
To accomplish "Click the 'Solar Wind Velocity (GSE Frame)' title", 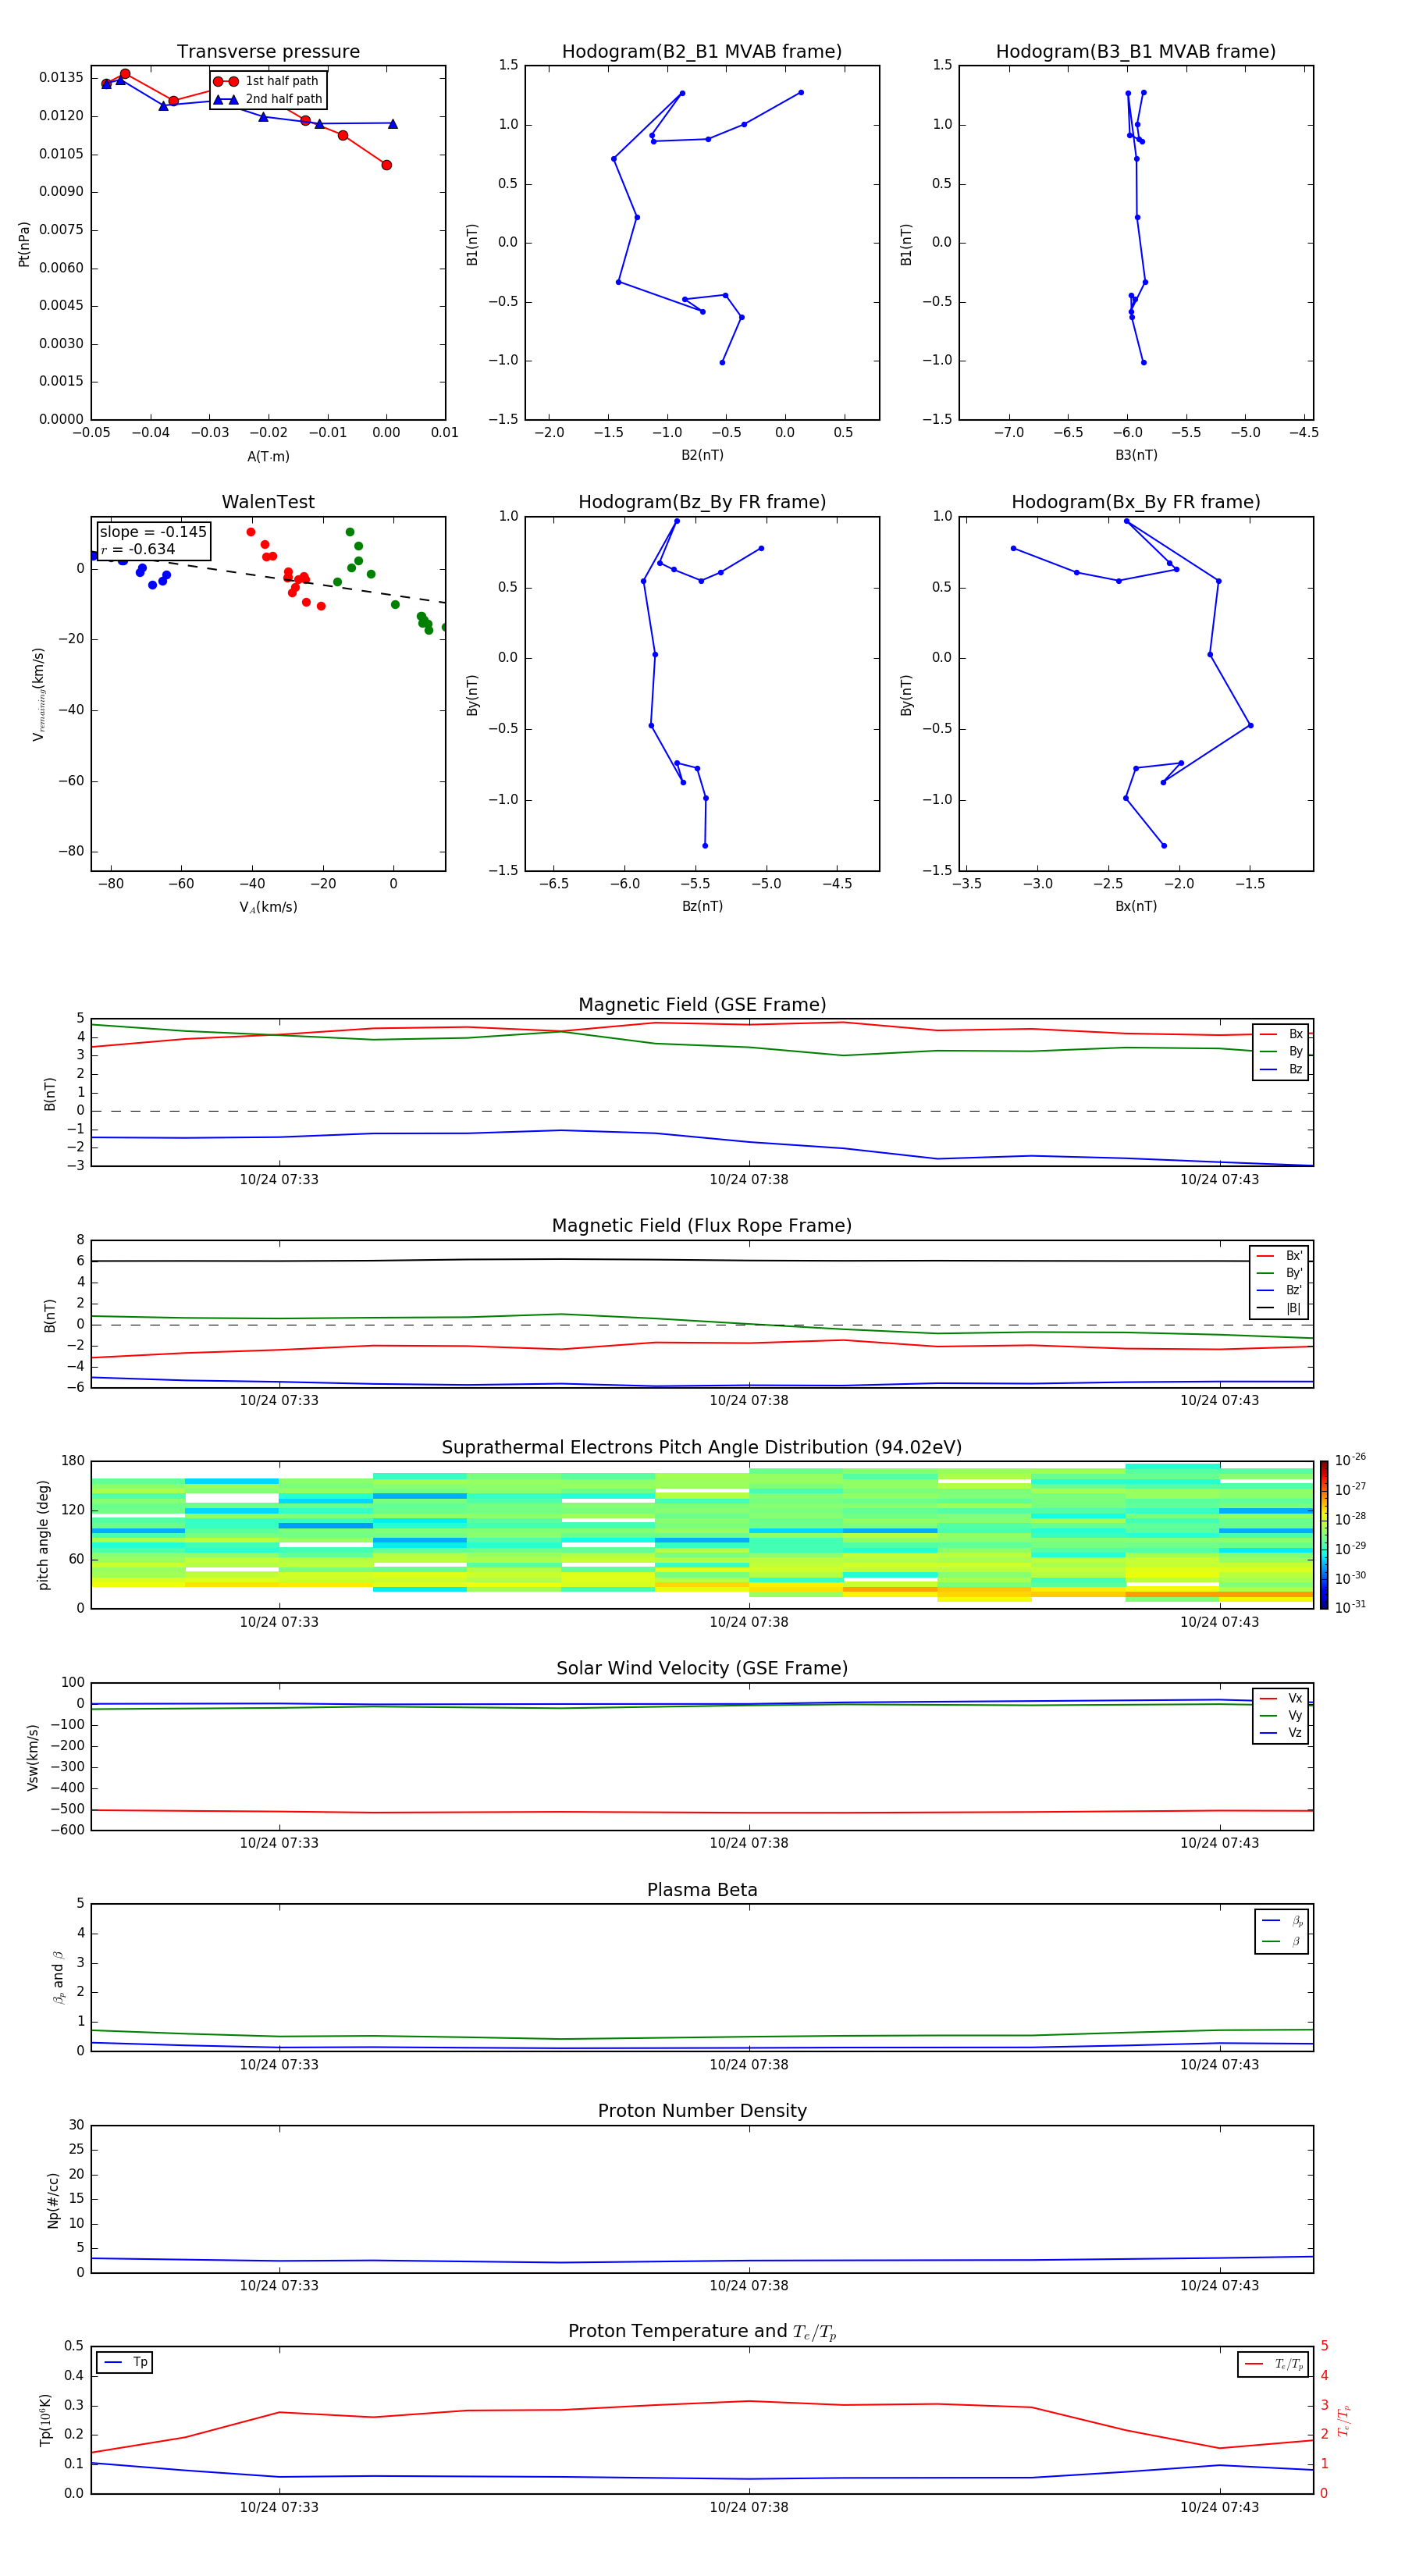I will point(702,1669).
